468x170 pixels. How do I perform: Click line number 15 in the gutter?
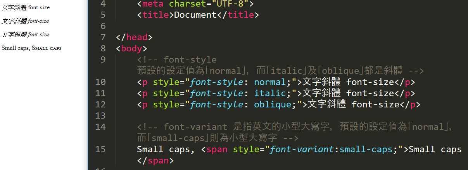100,150
